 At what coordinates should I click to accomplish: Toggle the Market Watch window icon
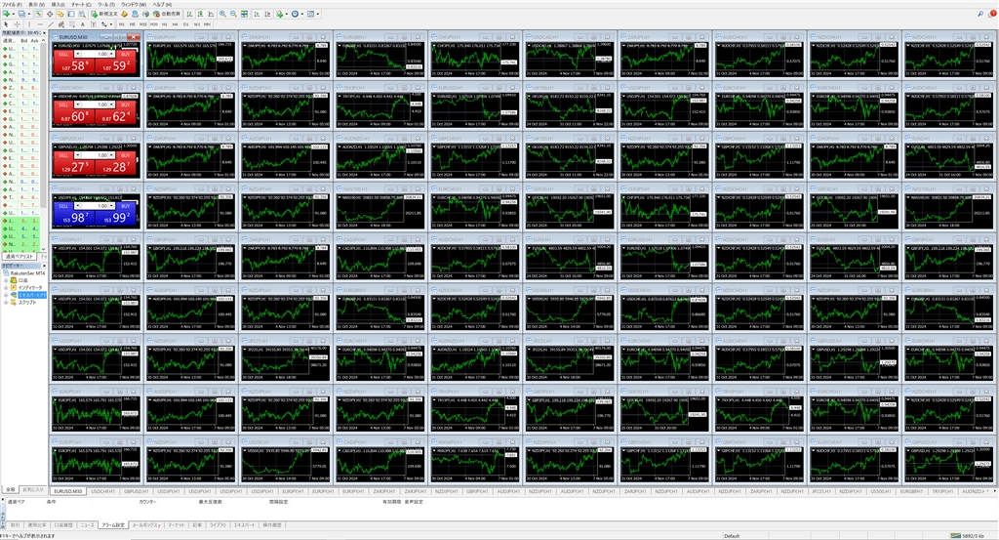39,14
